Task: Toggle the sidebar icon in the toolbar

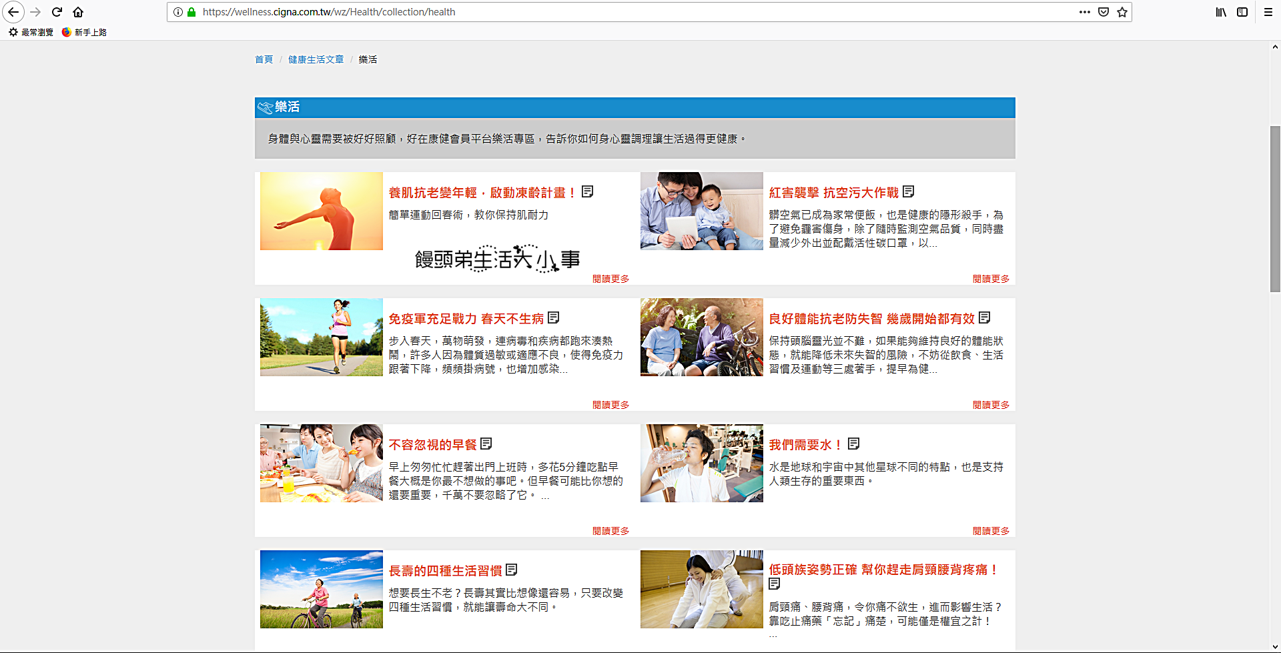Action: pyautogui.click(x=1242, y=12)
